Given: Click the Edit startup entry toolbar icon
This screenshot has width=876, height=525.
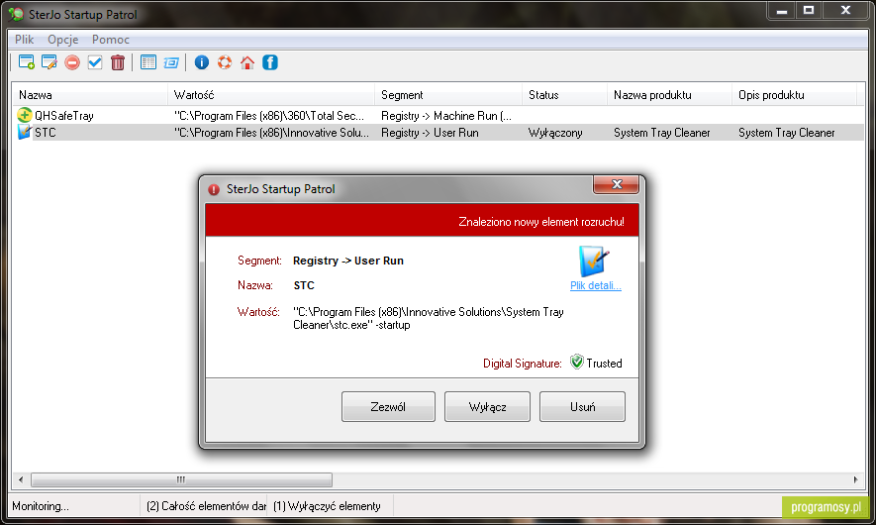Looking at the screenshot, I should [x=49, y=62].
